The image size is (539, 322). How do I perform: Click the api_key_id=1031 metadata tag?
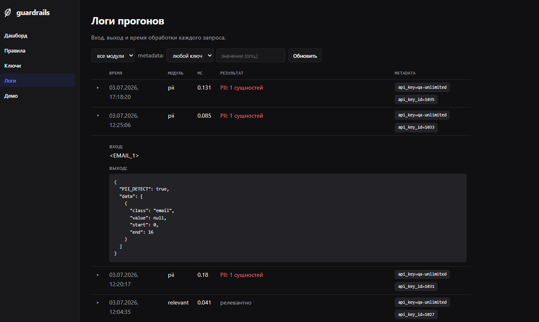point(416,287)
